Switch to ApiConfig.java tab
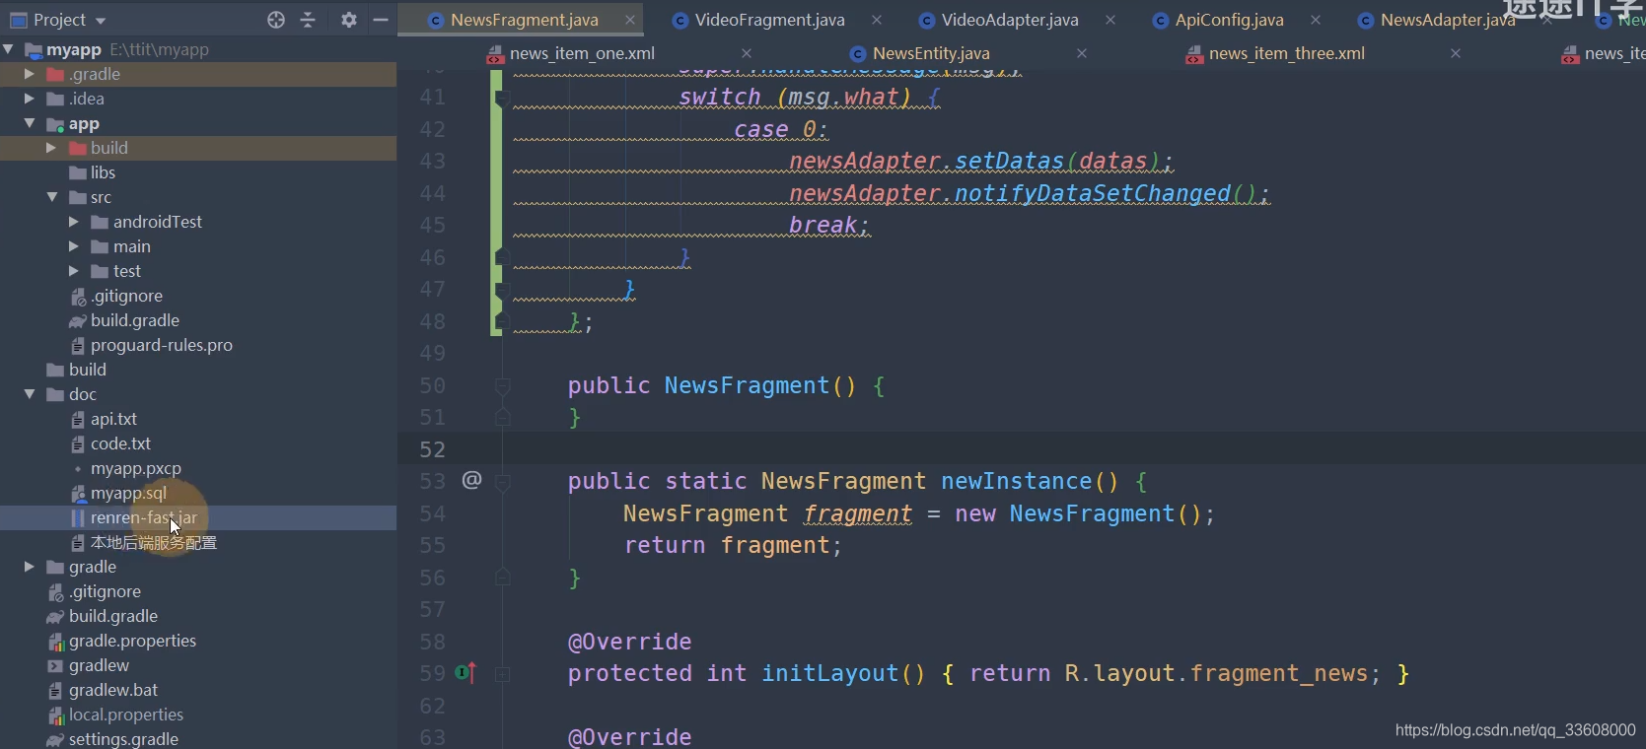 pos(1229,20)
